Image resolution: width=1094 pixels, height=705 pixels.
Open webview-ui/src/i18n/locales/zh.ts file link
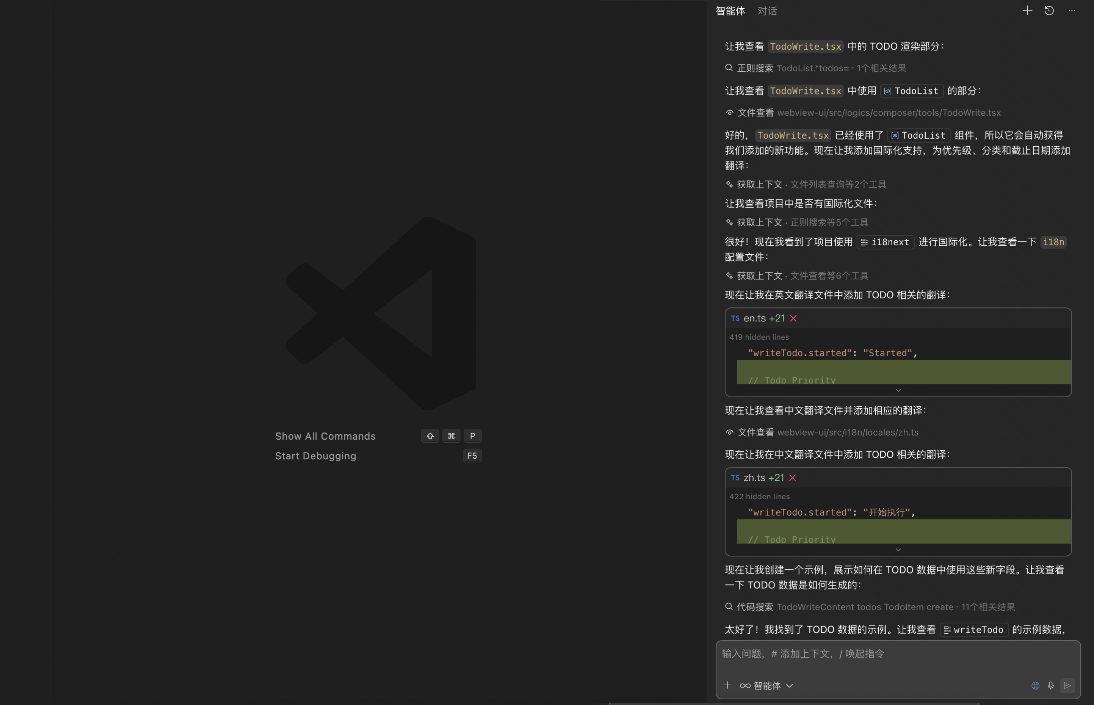(847, 432)
